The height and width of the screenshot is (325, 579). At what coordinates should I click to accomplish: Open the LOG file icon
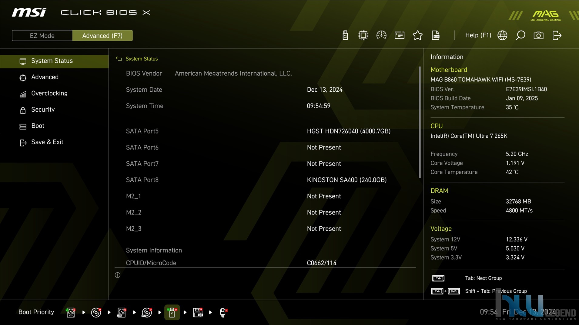435,35
